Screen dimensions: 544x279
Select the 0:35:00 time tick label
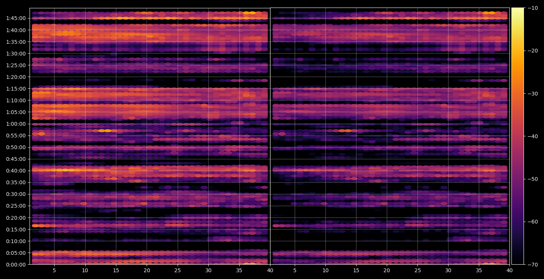coord(16,183)
